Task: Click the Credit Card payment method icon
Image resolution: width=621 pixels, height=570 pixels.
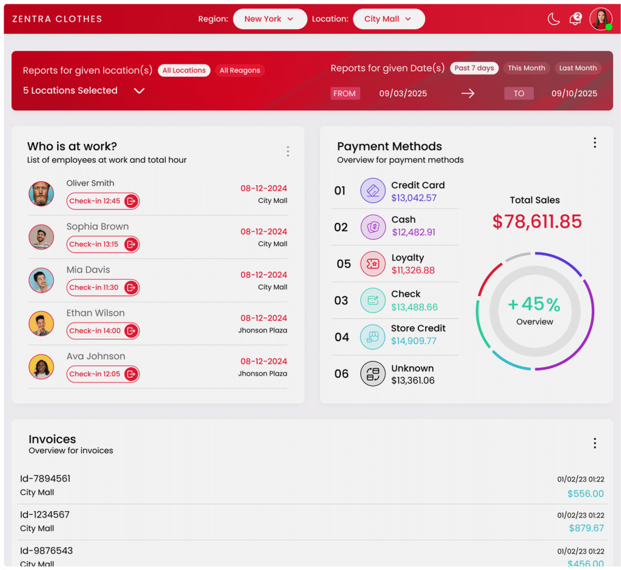Action: 372,190
